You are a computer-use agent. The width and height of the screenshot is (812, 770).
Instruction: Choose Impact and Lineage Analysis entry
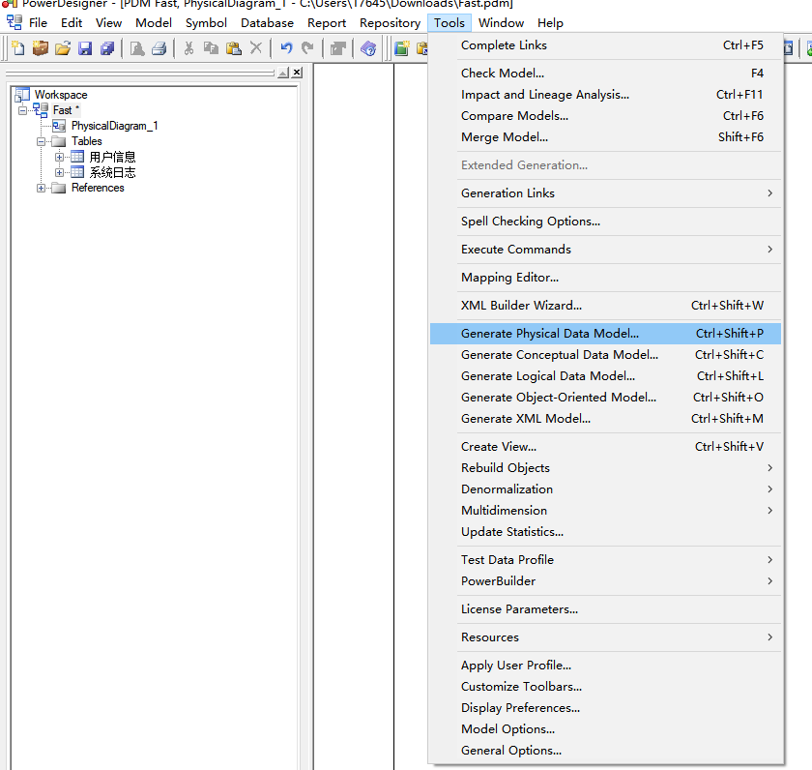tap(605, 94)
